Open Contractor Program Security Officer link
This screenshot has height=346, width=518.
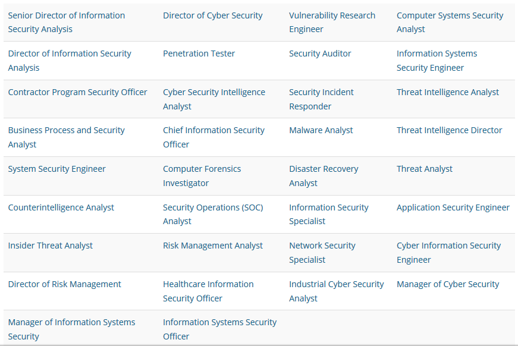pyautogui.click(x=78, y=92)
